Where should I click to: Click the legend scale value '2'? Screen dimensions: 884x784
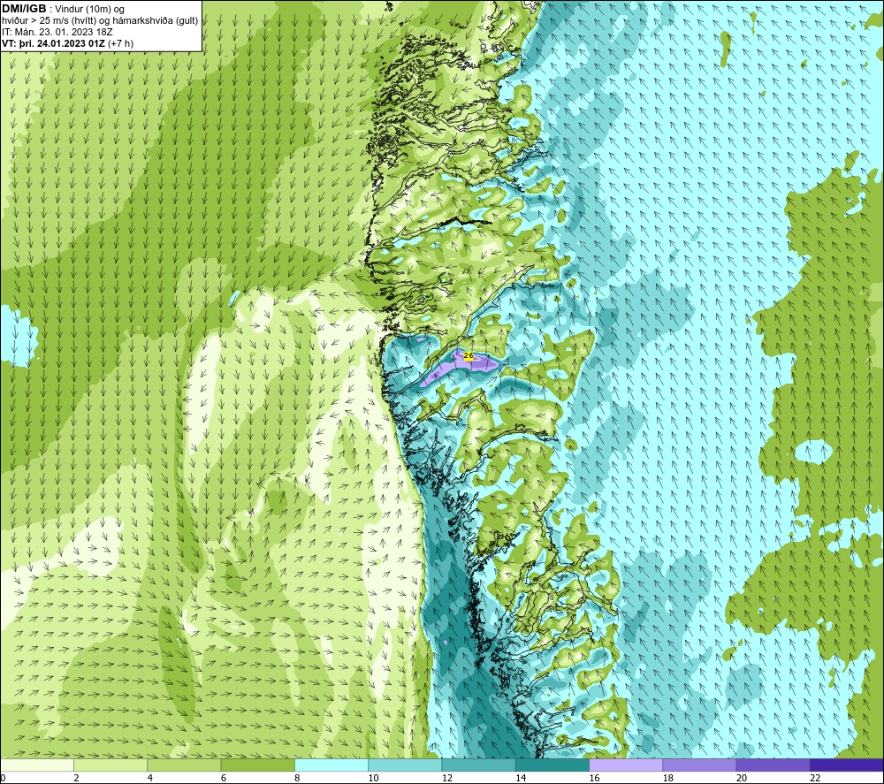coord(76,778)
